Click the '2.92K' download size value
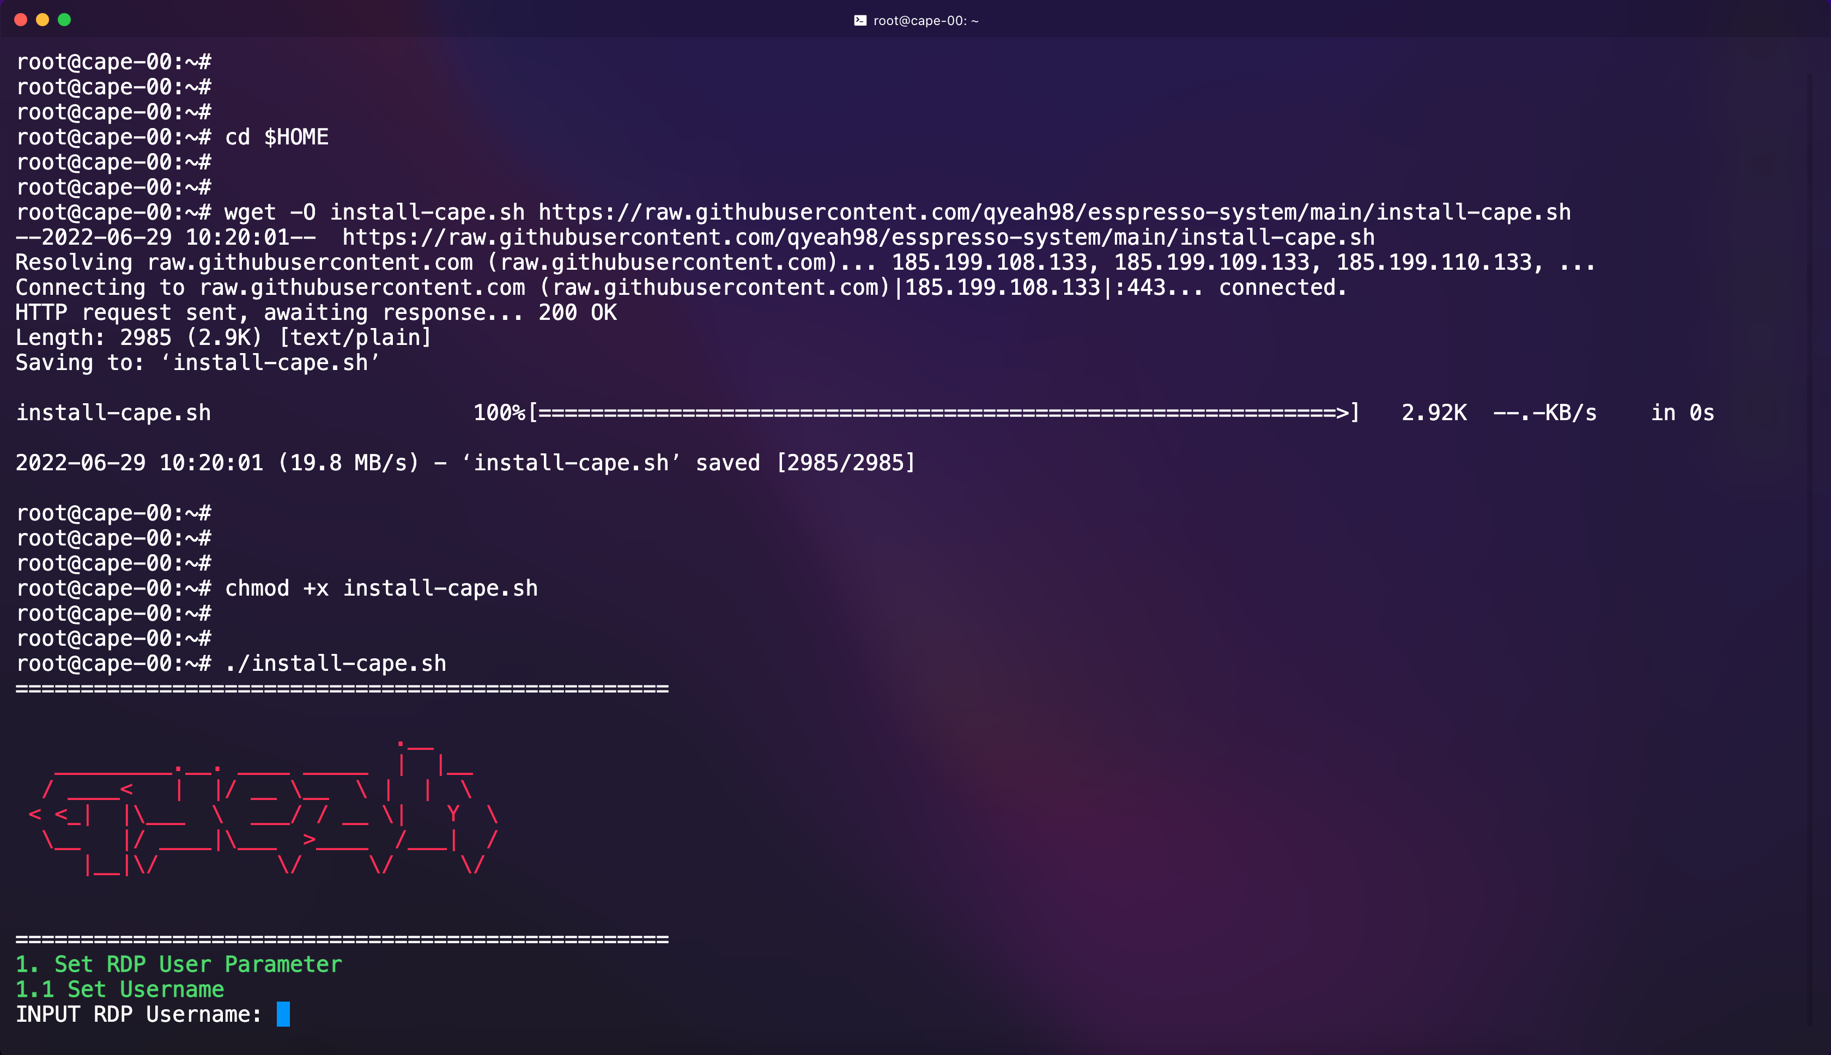This screenshot has width=1831, height=1055. coord(1434,413)
